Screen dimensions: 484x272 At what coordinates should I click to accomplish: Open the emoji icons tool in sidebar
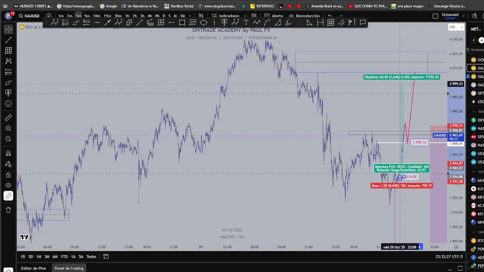8,104
